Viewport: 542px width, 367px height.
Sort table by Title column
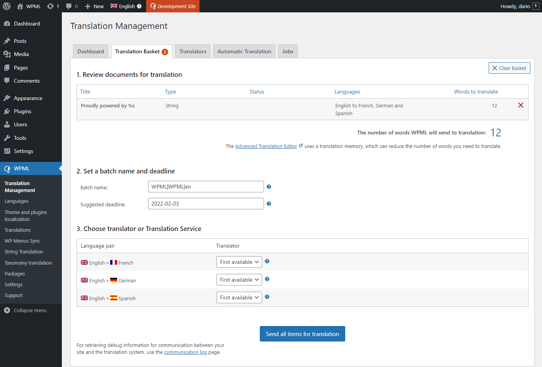coord(85,92)
